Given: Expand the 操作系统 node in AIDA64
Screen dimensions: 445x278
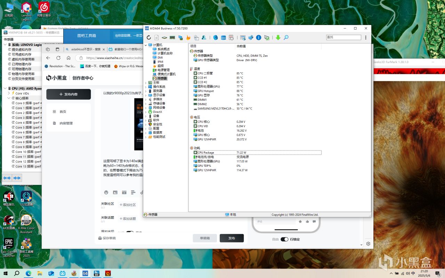Looking at the screenshot, I should [x=146, y=87].
